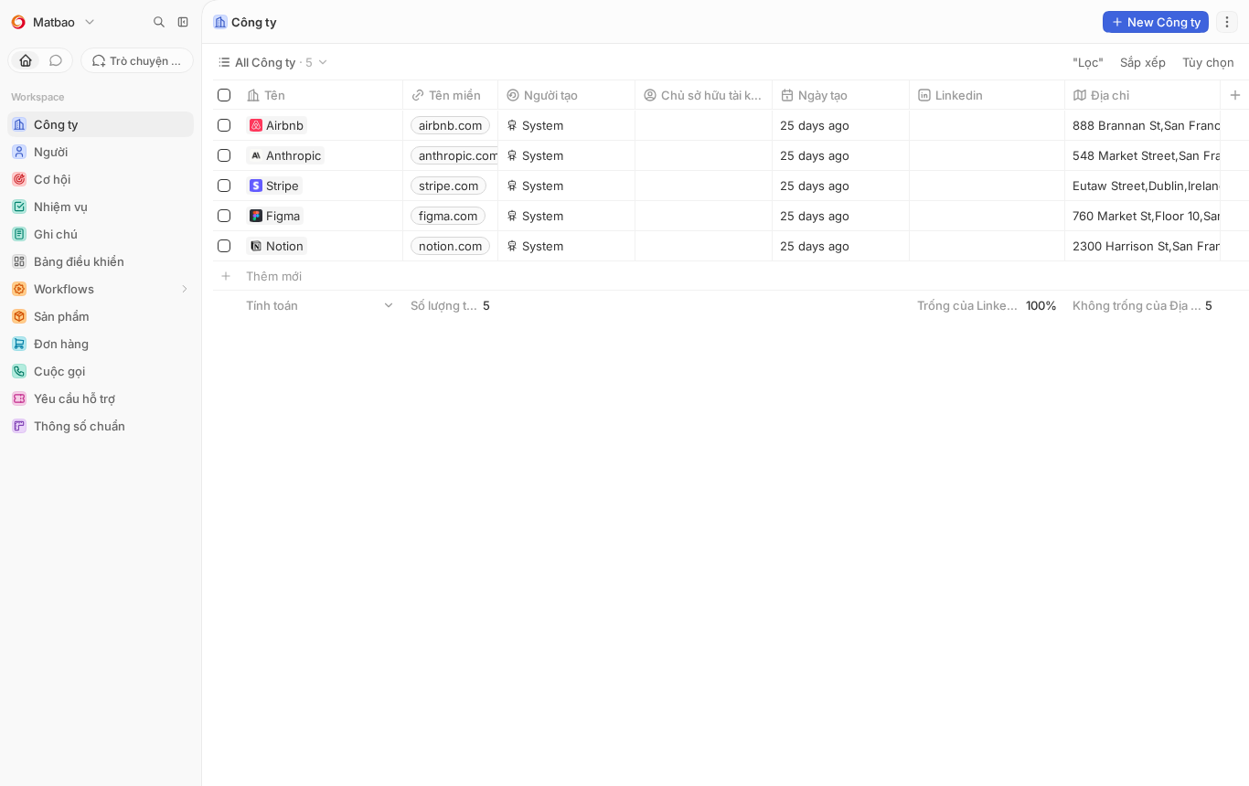The image size is (1249, 786).
Task: Open the "Lọc" filter button
Action: (x=1088, y=62)
